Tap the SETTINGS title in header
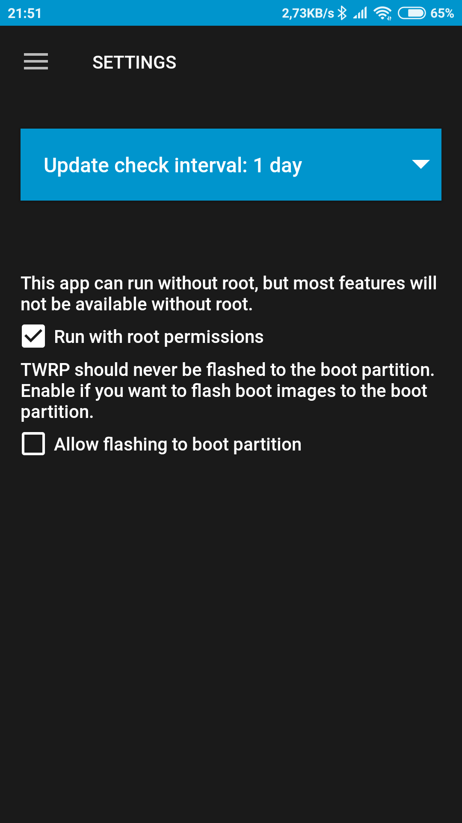Screen dimensions: 462x823 tap(134, 63)
